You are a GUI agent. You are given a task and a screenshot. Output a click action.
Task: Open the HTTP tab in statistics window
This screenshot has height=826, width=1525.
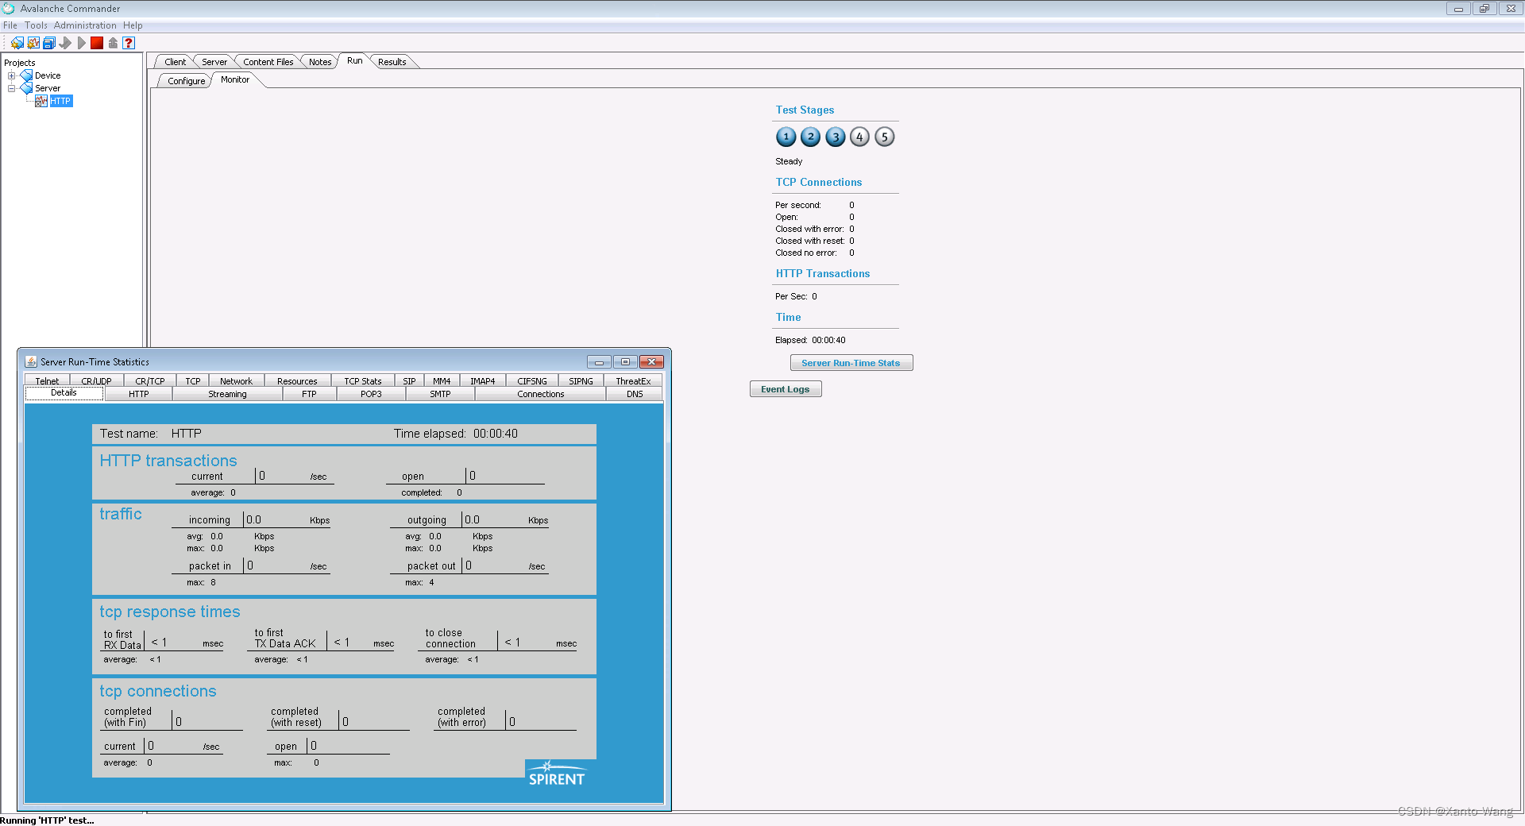pyautogui.click(x=138, y=394)
